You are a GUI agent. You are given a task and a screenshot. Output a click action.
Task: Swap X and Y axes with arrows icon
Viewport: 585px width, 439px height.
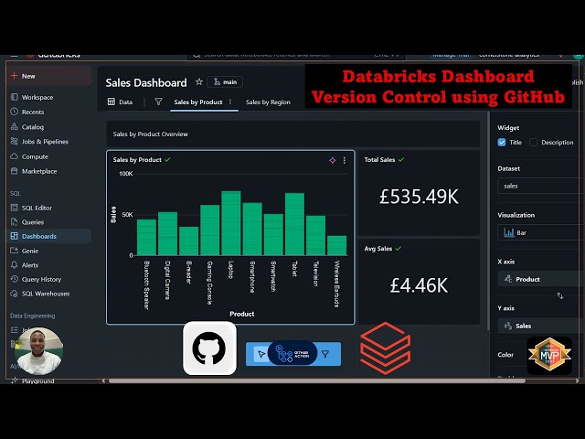pyautogui.click(x=560, y=295)
